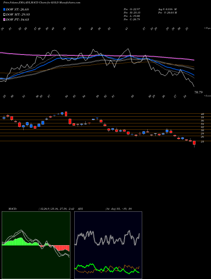This screenshot has height=279, width=211.
Task: Click the 'Avg V: 6.316 M' value
Action: [x=167, y=9]
